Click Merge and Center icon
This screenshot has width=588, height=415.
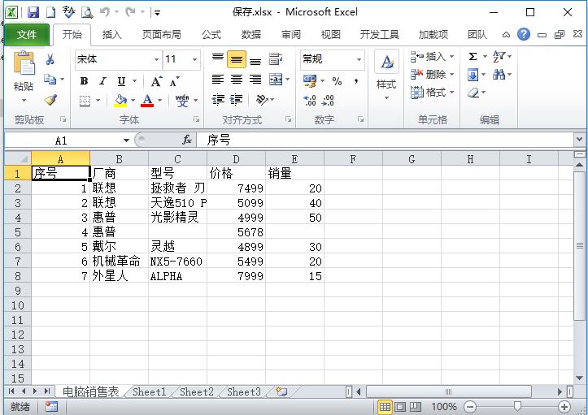tap(276, 79)
